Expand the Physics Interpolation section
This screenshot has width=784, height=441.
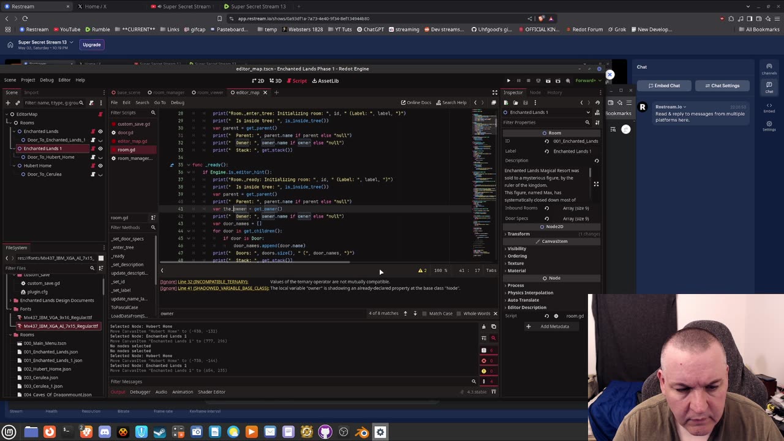click(550, 293)
